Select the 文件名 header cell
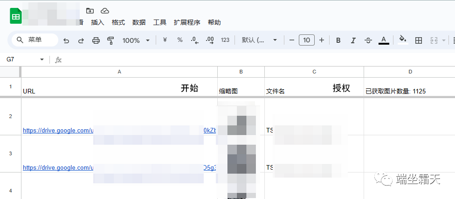 coord(314,86)
